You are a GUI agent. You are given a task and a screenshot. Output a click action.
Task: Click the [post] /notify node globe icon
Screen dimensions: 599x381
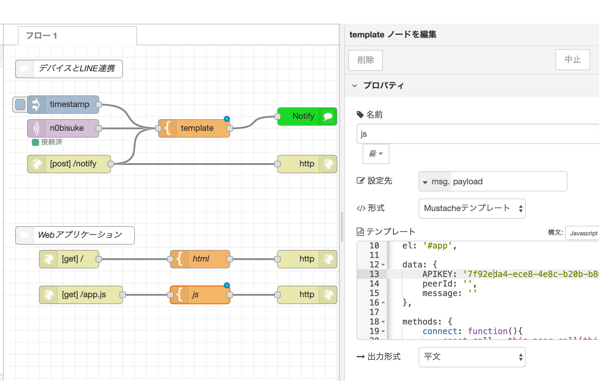[x=36, y=164]
